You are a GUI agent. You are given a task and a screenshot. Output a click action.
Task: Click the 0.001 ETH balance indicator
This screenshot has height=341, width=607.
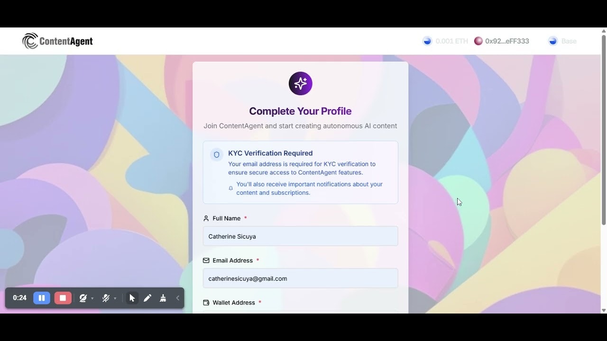coord(445,41)
